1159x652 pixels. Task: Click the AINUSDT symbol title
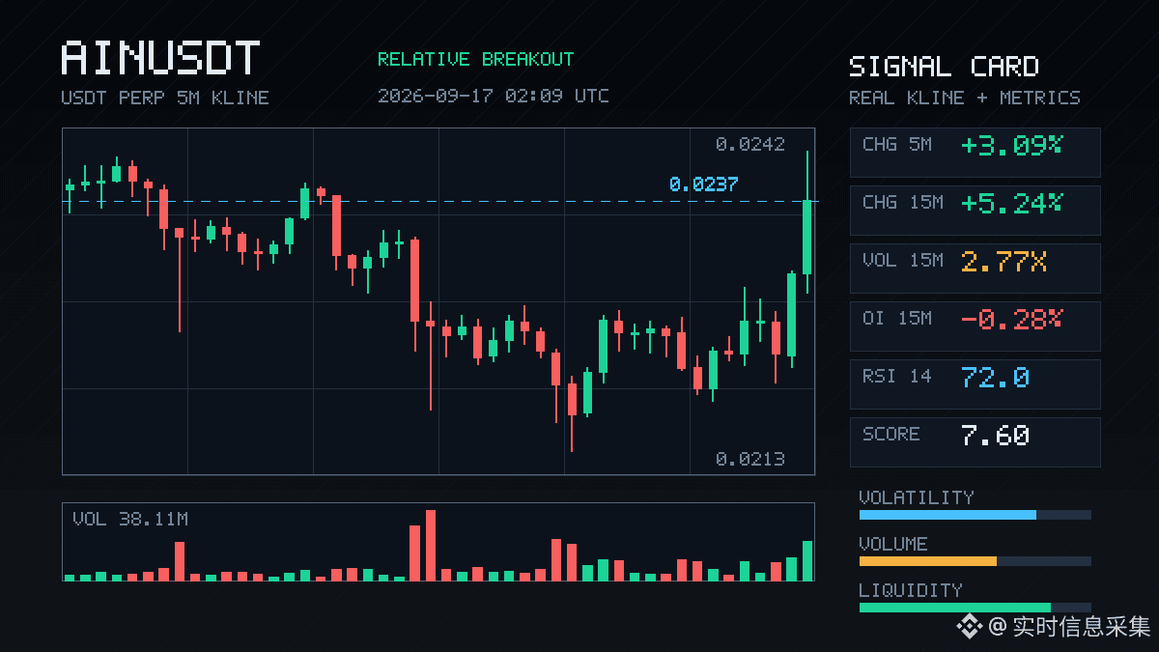point(160,59)
